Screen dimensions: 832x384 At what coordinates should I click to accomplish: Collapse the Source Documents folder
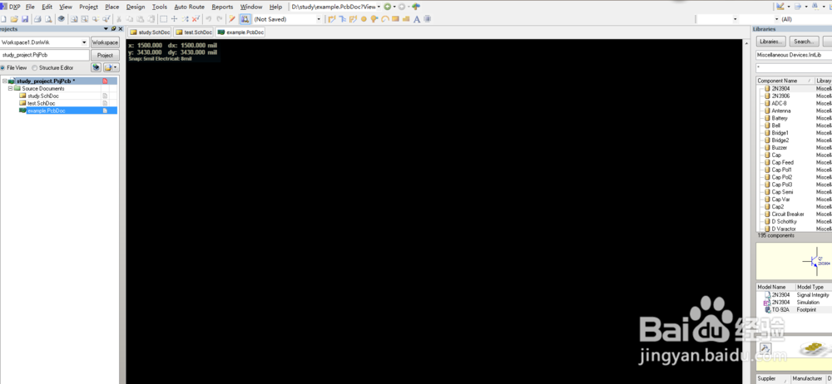tap(10, 89)
